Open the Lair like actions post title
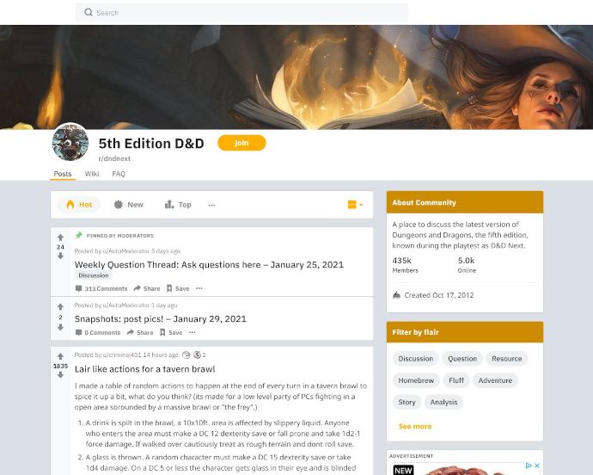 [x=145, y=369]
